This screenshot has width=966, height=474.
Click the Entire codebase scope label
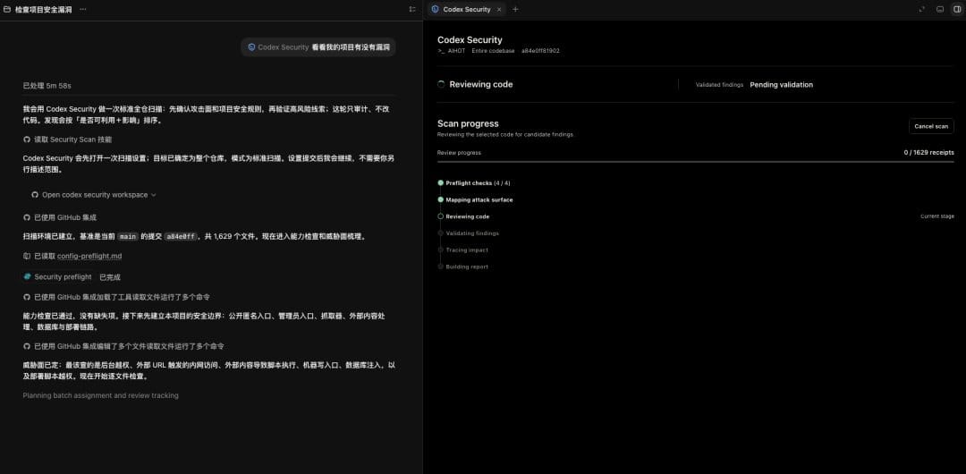(x=494, y=51)
